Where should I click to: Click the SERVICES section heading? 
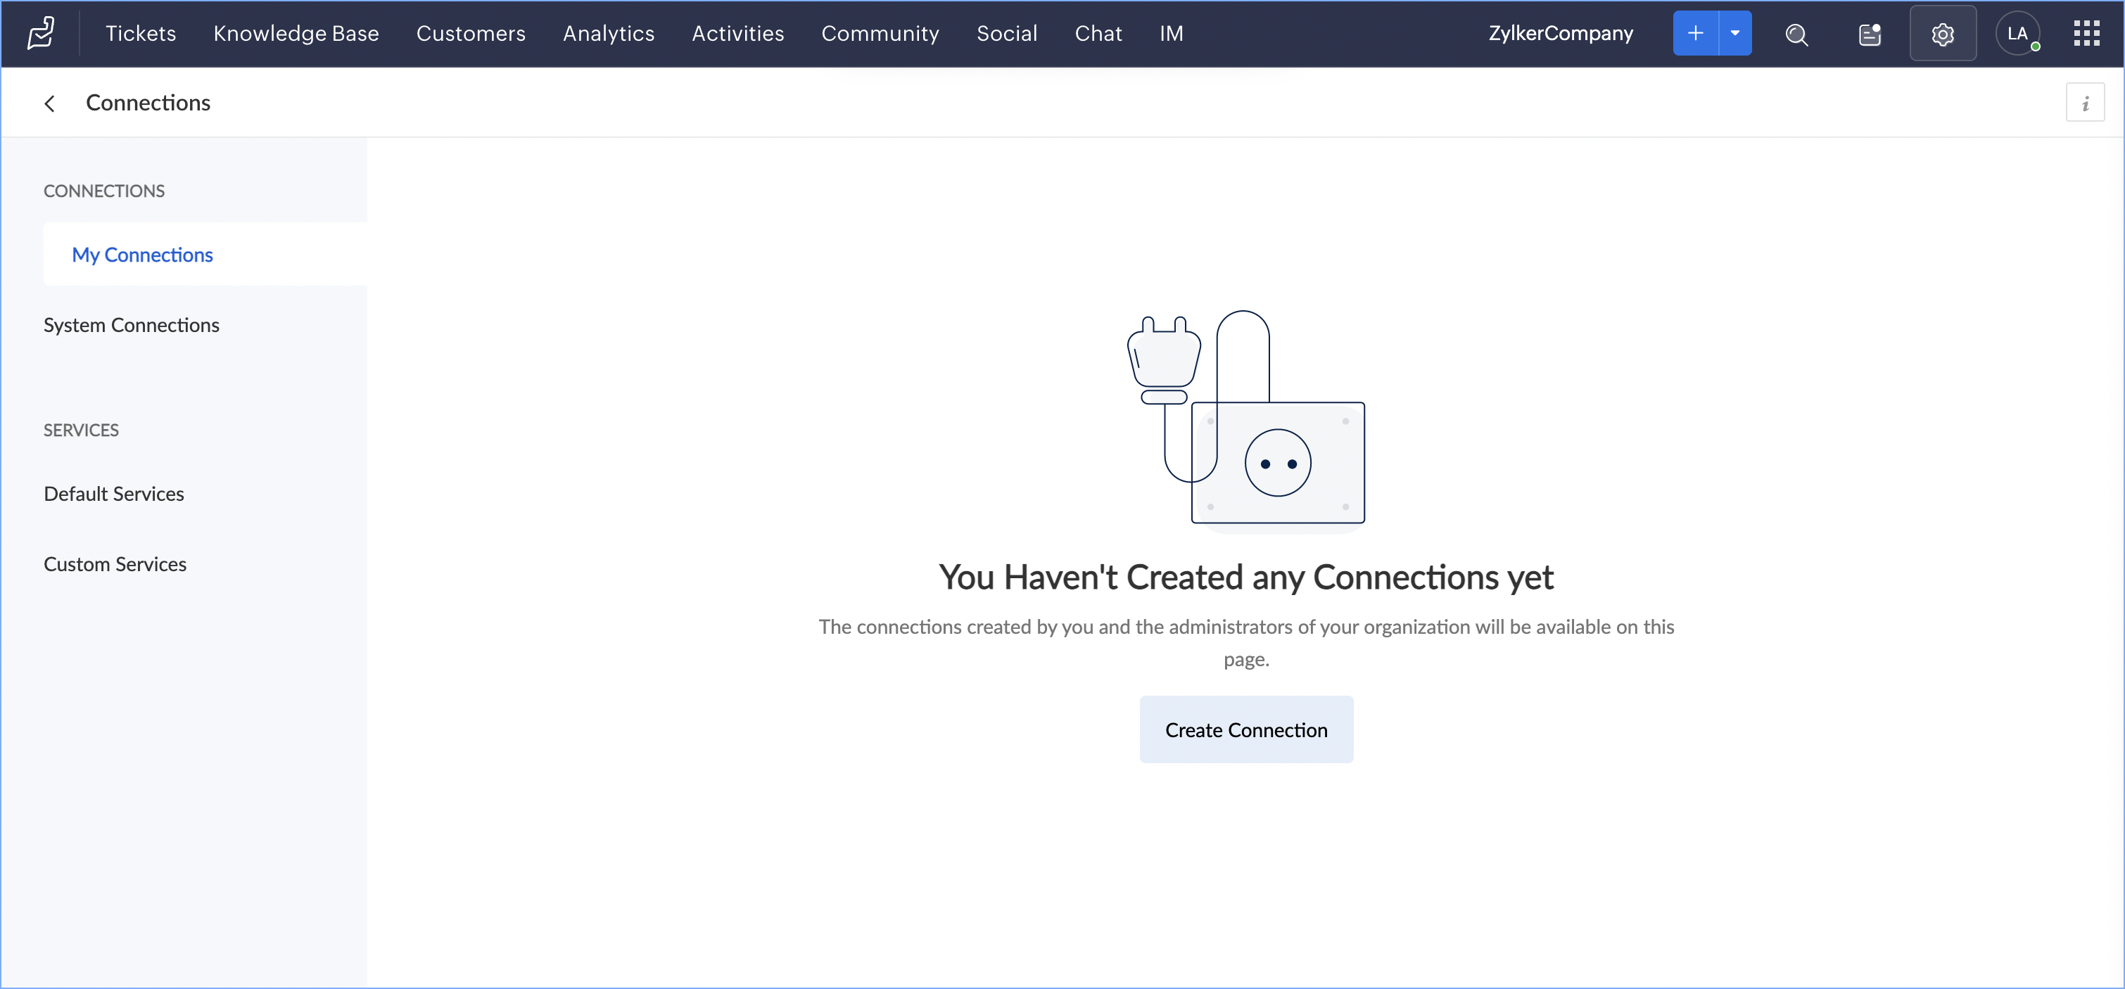(81, 430)
